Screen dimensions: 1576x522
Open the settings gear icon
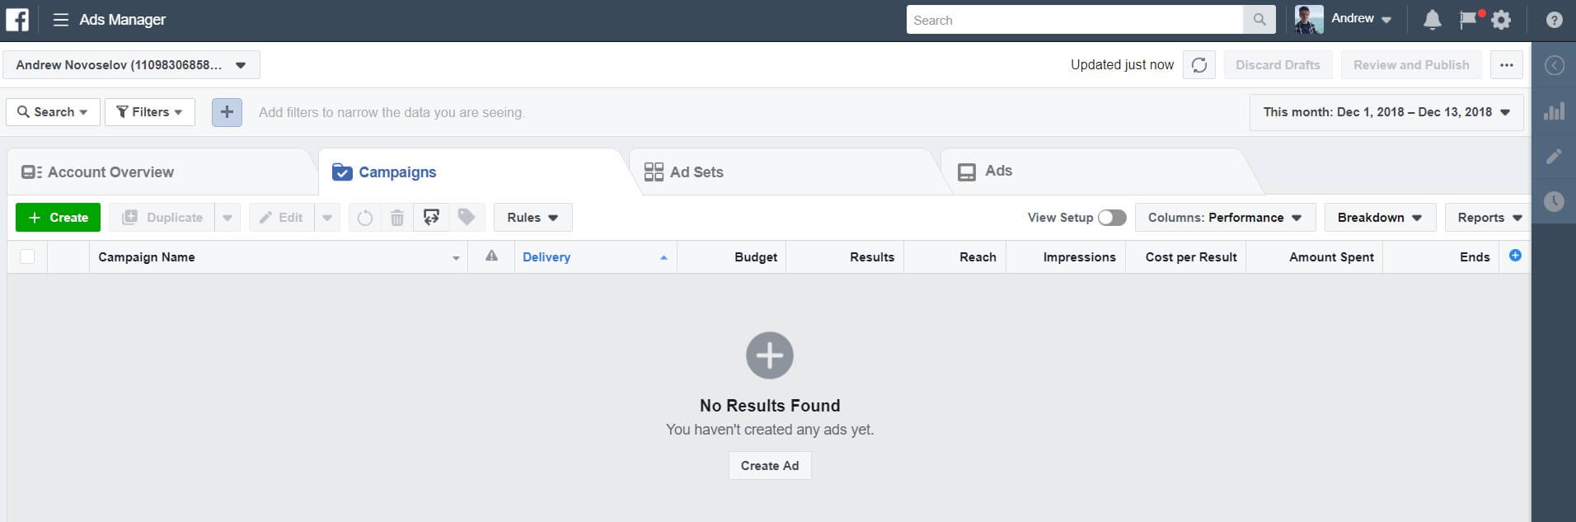coord(1501,20)
